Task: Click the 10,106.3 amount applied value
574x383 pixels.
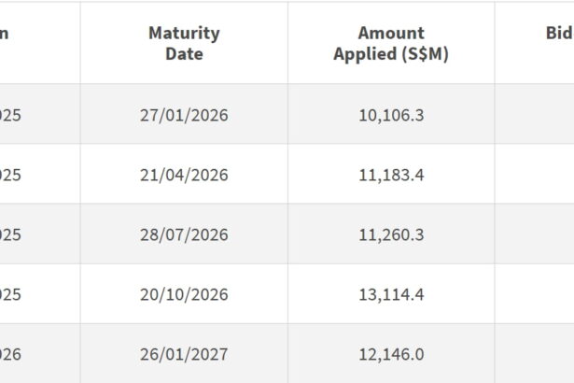Action: pyautogui.click(x=390, y=115)
